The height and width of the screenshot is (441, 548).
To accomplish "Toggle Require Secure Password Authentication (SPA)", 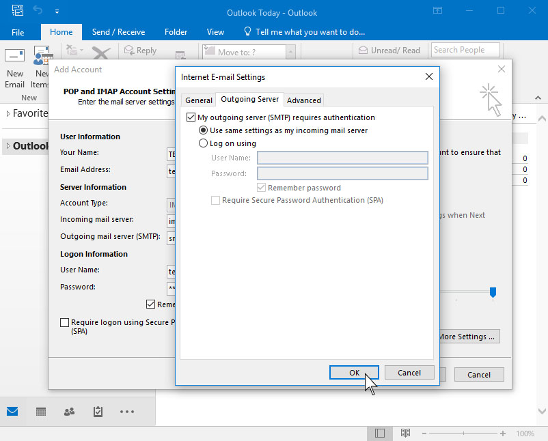I will click(x=216, y=200).
